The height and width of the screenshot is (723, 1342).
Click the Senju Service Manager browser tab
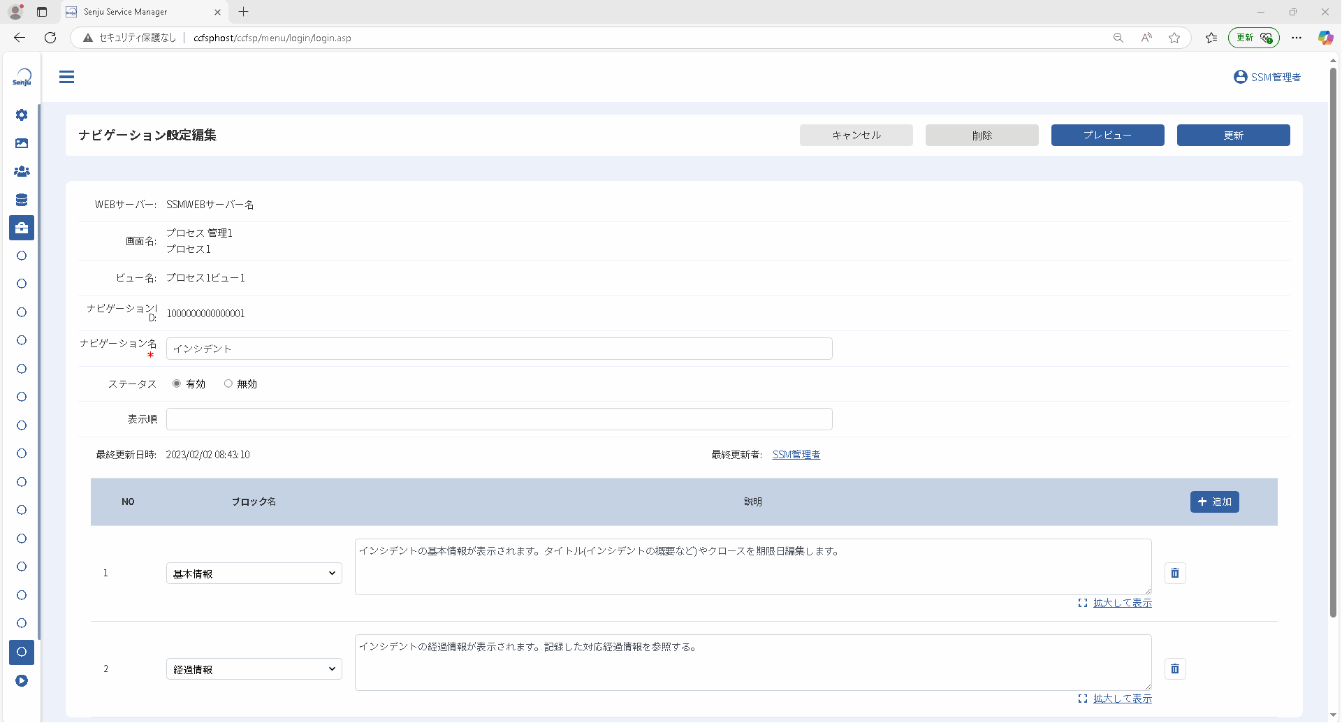(x=143, y=12)
